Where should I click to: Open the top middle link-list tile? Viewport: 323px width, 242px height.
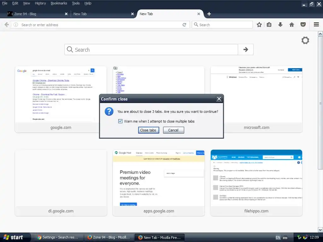[159, 80]
